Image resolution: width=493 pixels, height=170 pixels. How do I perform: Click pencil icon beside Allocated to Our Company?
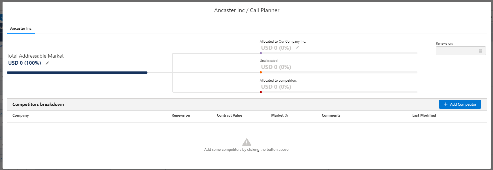[297, 47]
